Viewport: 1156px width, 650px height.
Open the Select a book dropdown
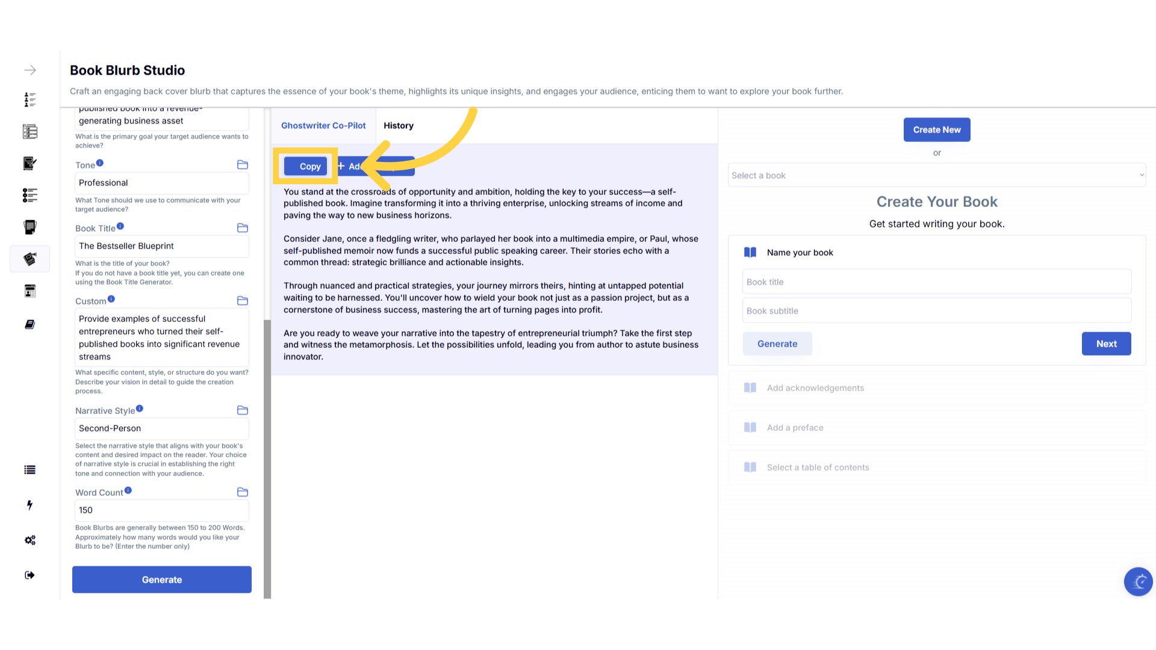coord(936,176)
